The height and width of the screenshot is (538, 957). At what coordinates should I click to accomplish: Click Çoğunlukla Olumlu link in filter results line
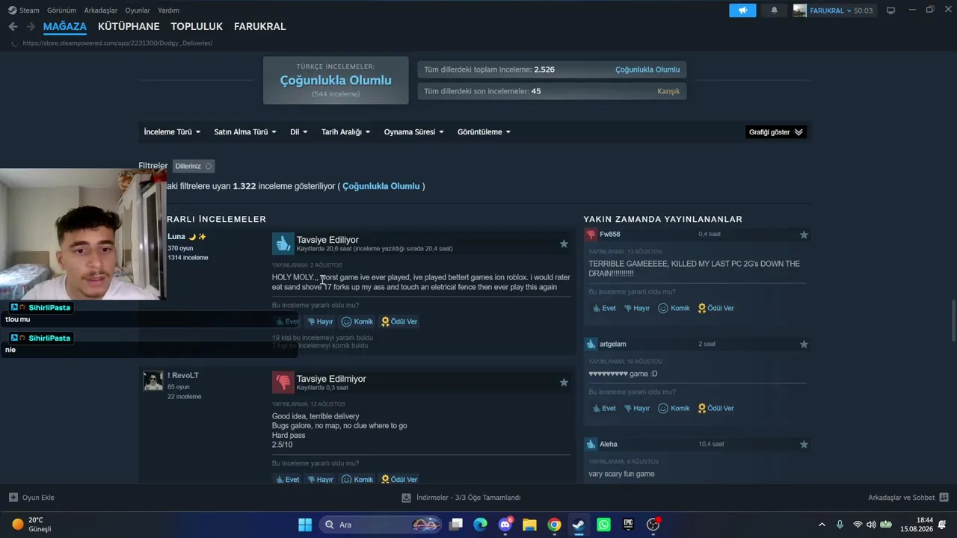[381, 186]
